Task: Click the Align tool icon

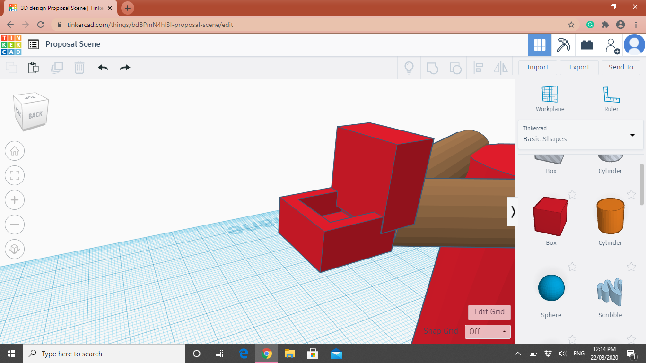Action: 478,68
